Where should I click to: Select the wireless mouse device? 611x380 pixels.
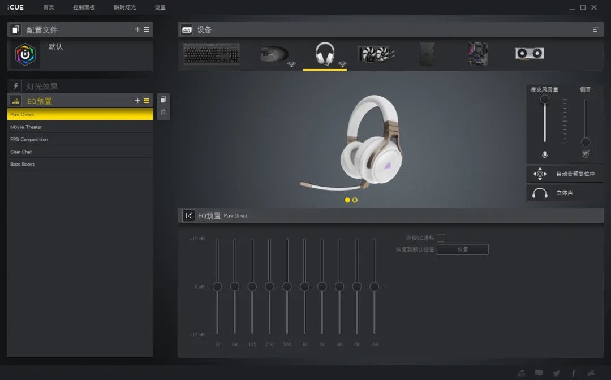(x=275, y=54)
